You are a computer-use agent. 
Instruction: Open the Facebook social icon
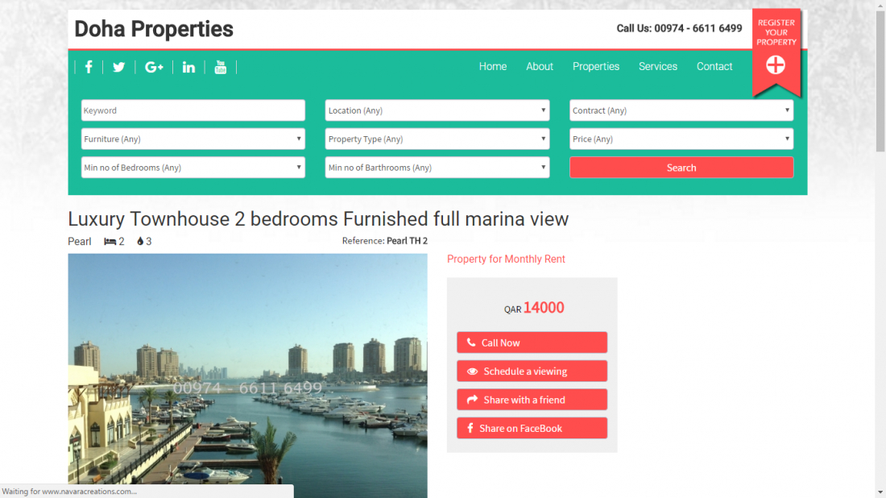[89, 67]
